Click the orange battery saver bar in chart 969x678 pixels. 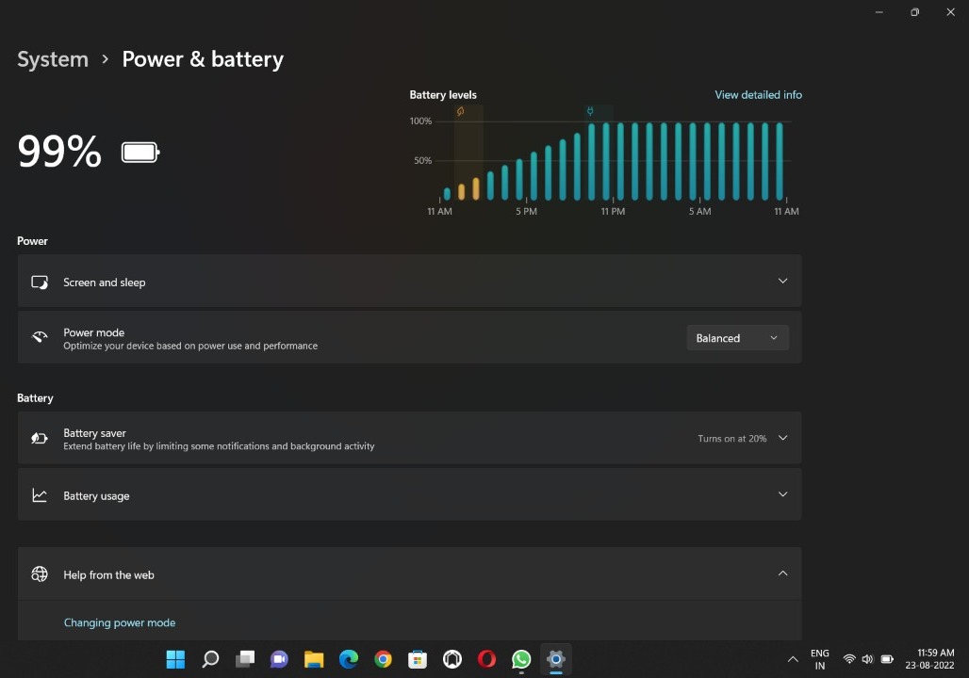[476, 188]
